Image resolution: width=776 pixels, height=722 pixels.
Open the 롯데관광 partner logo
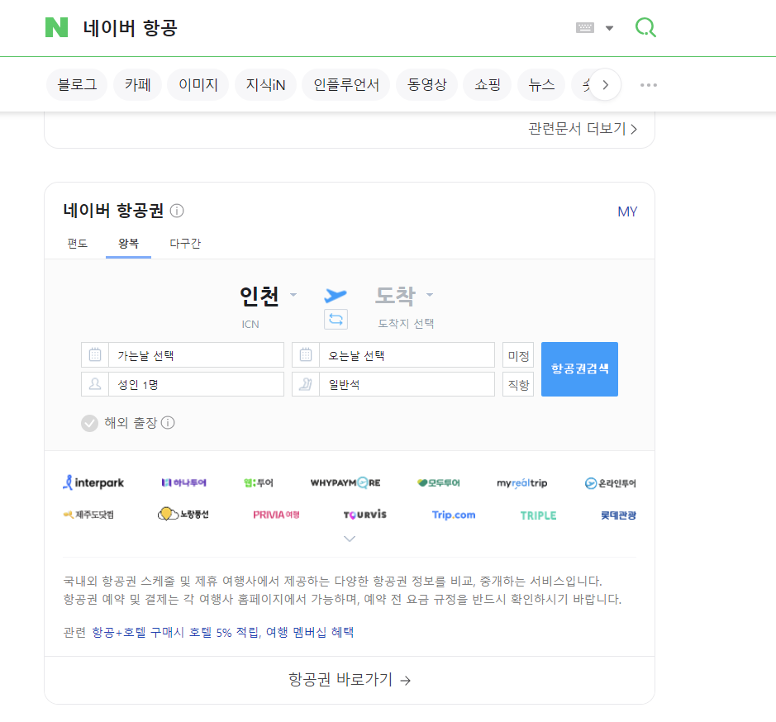618,515
